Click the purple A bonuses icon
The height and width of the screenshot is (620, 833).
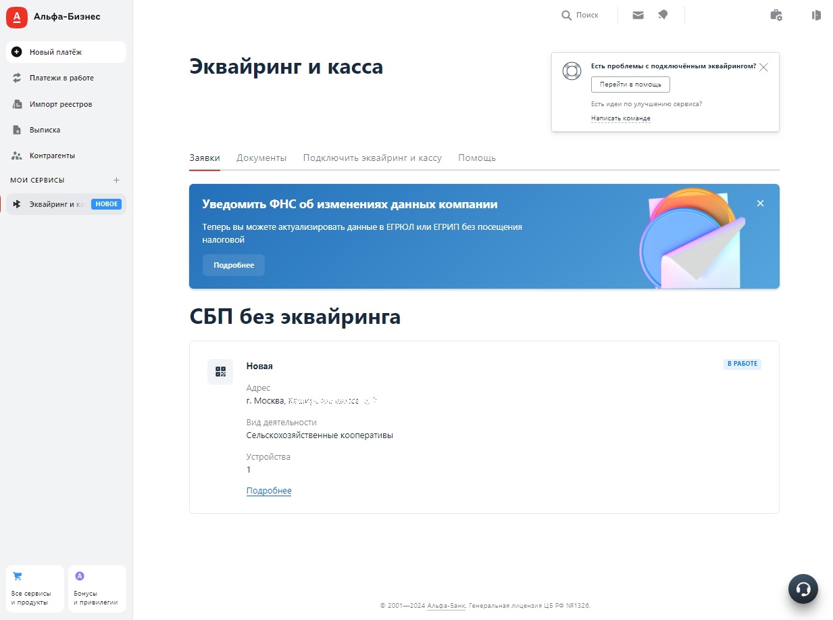80,576
